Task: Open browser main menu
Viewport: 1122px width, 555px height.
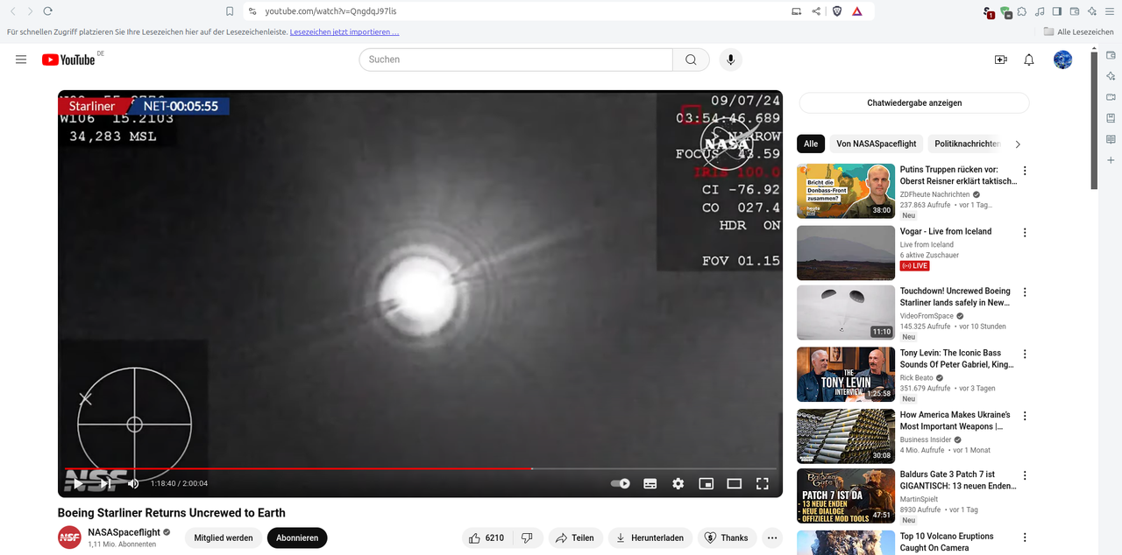Action: (1110, 11)
